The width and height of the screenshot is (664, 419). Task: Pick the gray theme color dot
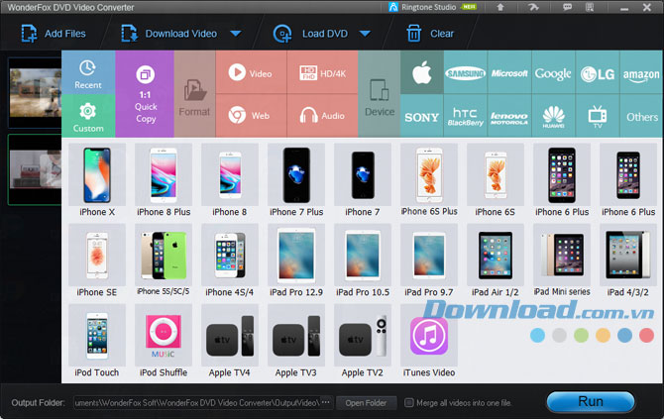coord(559,335)
